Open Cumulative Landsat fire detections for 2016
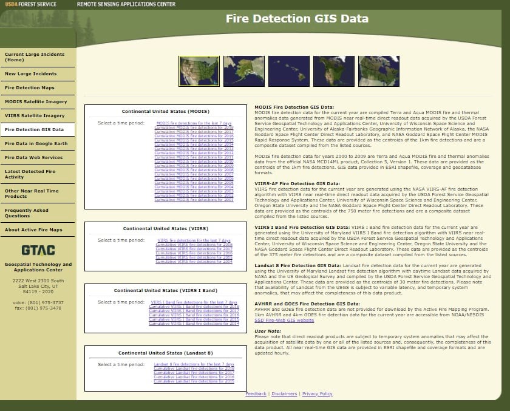The width and height of the screenshot is (510, 411). point(194,377)
